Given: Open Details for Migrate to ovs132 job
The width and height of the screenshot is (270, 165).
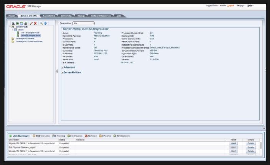Looking at the screenshot, I should pos(251,151).
